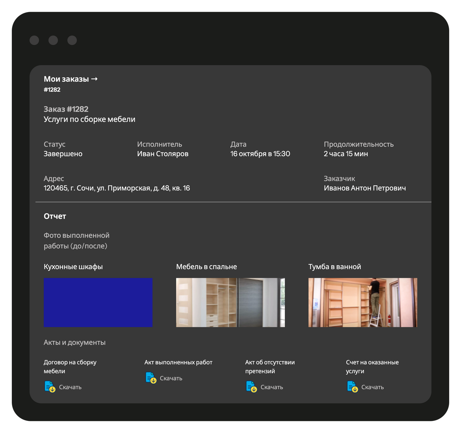Click the arrow next to Мои заказы
The image size is (461, 433).
click(x=94, y=79)
